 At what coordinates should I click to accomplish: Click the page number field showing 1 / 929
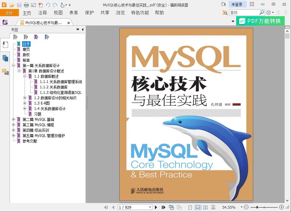135,207
